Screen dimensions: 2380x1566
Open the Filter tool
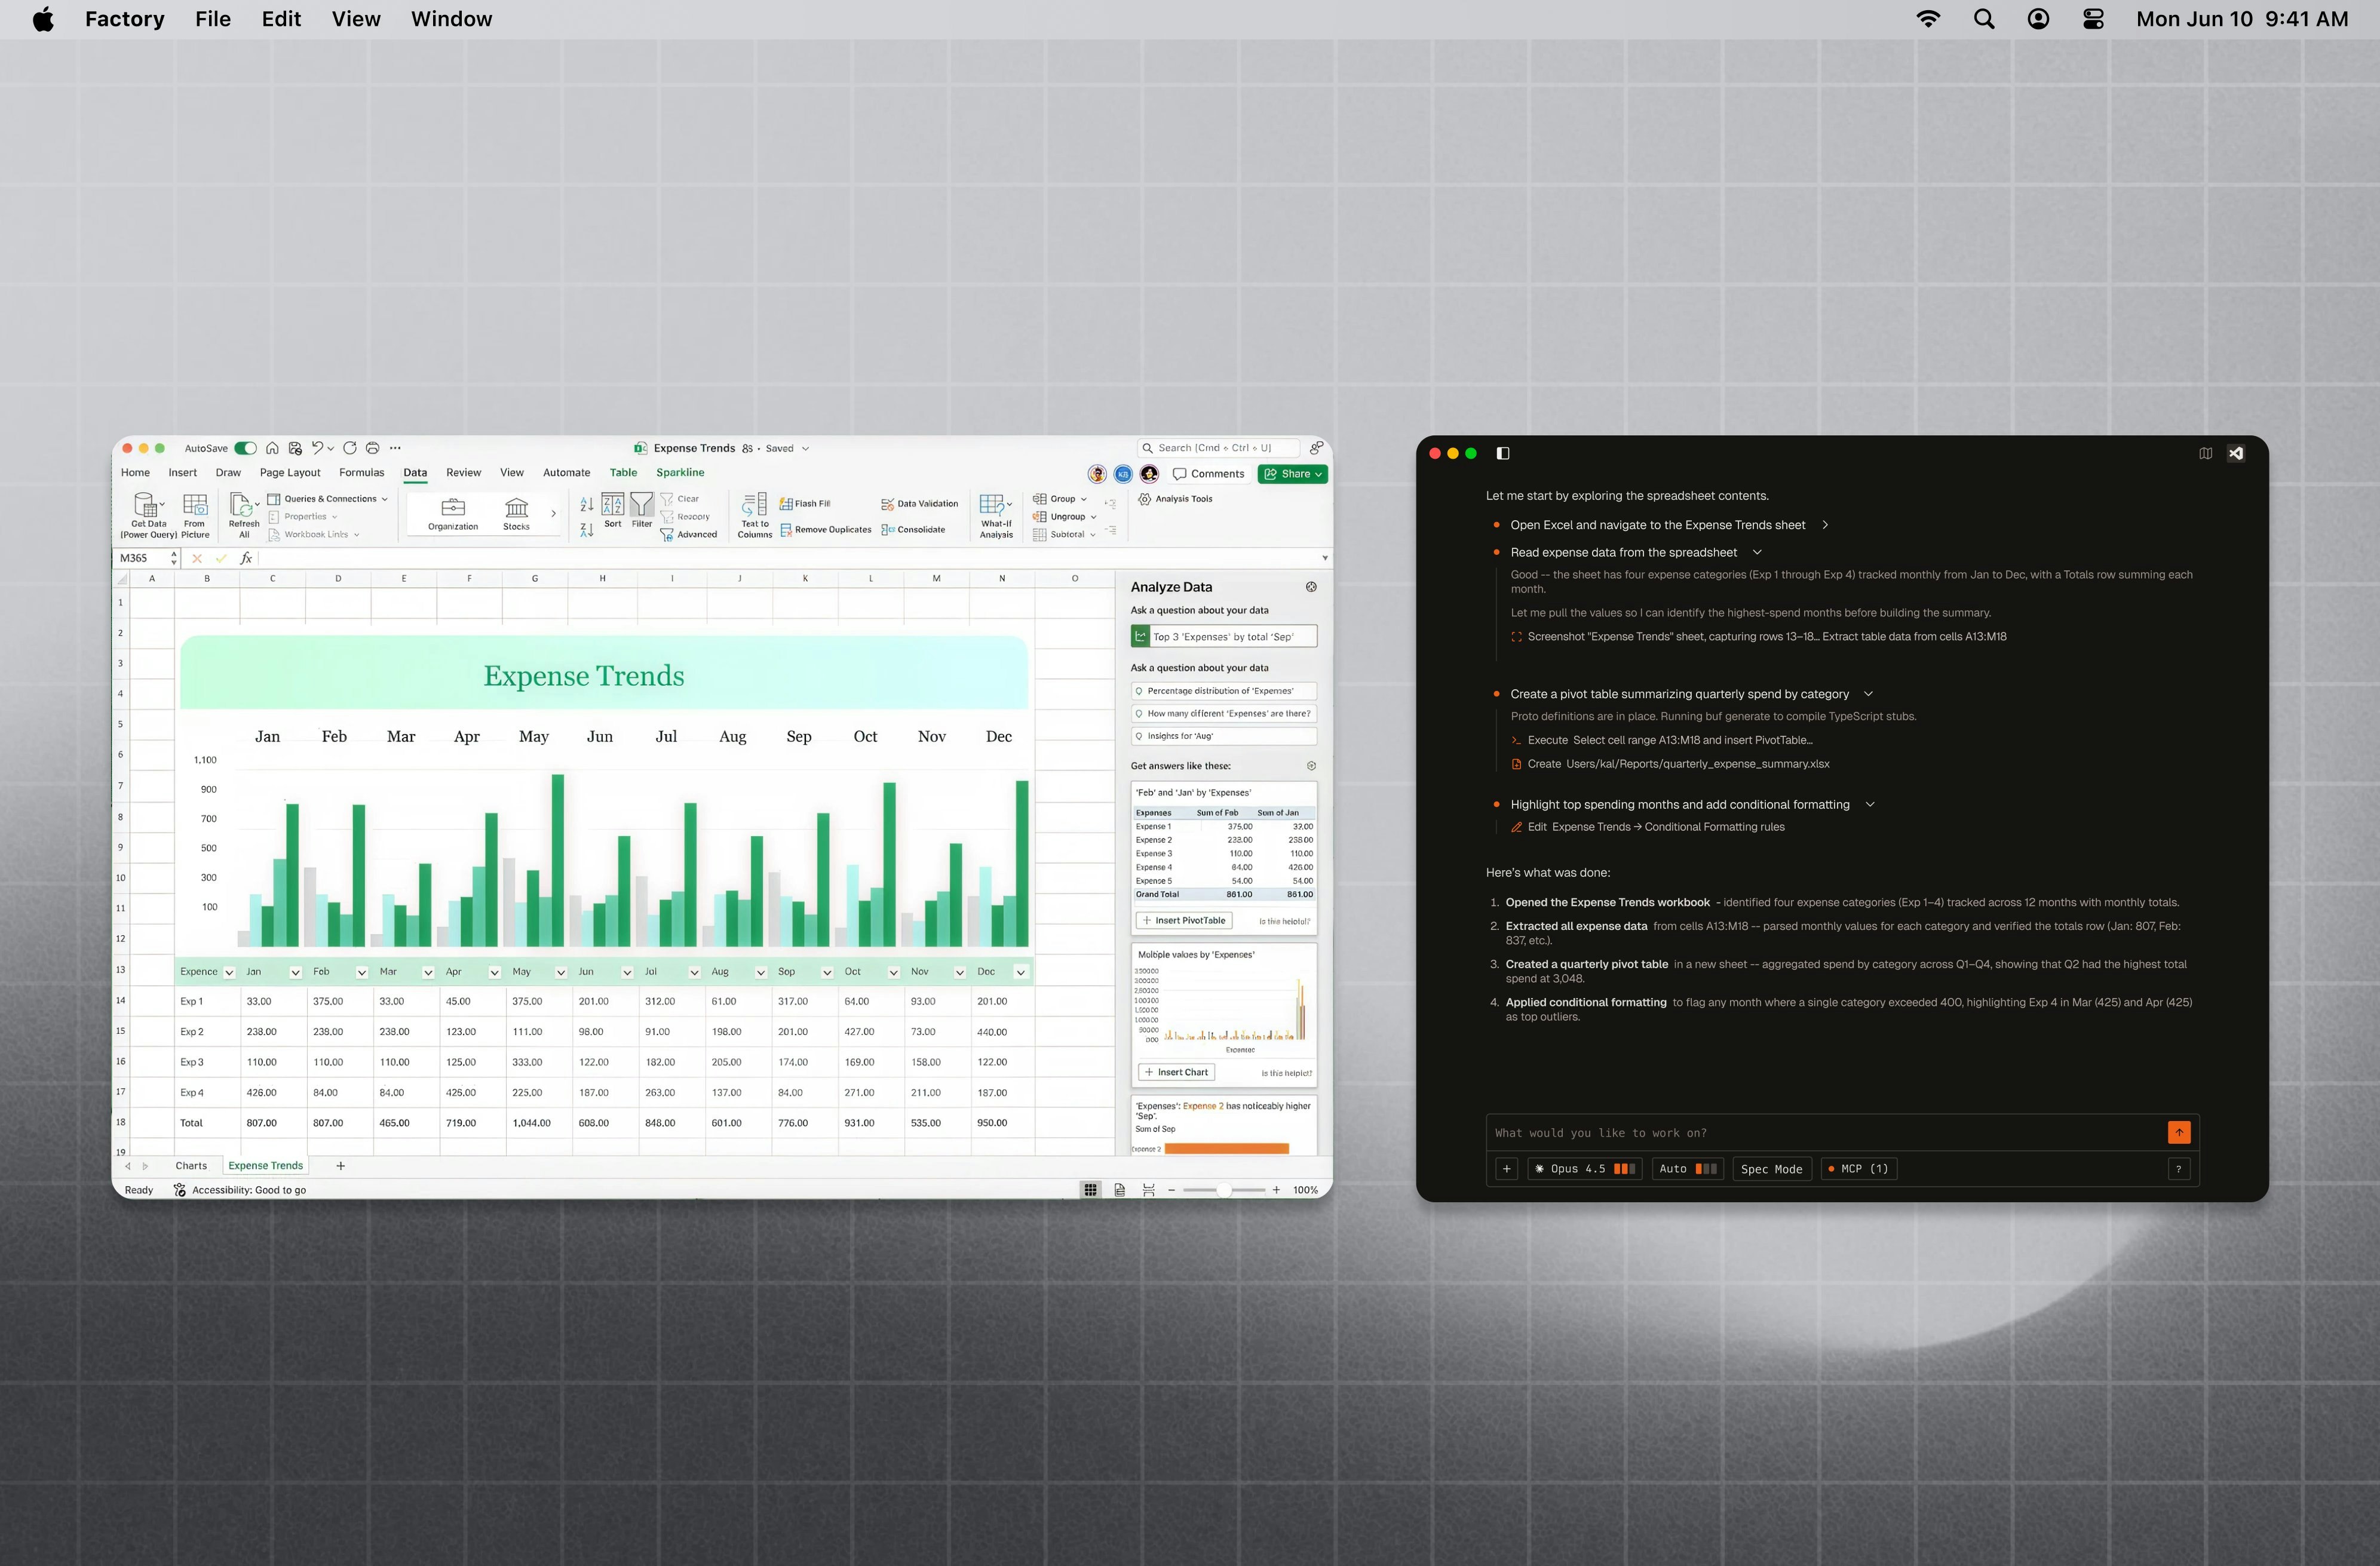coord(641,512)
